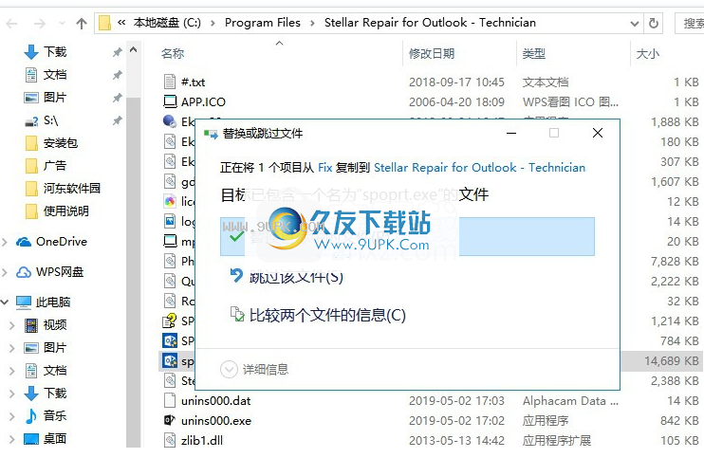Expand the OneDrive tree node
704x458 pixels.
[5, 242]
